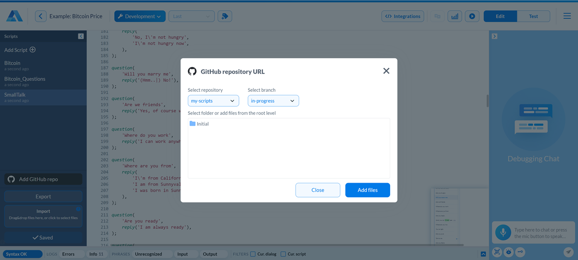The width and height of the screenshot is (578, 260).
Task: Open the Select branch dropdown
Action: [x=273, y=101]
